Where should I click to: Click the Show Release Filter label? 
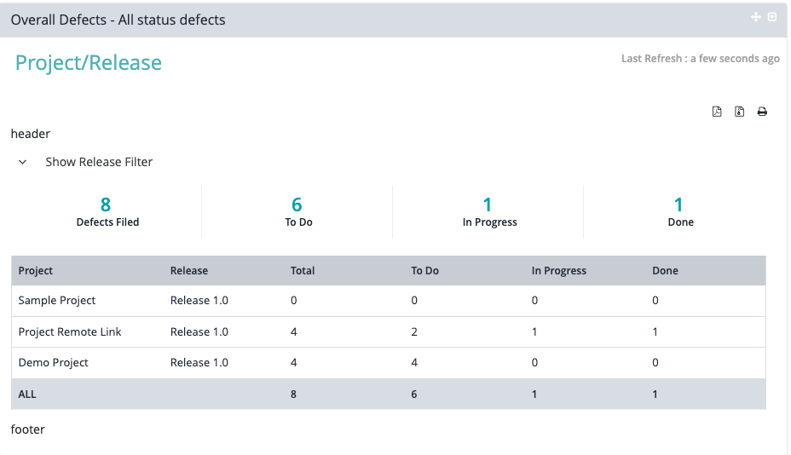click(99, 162)
